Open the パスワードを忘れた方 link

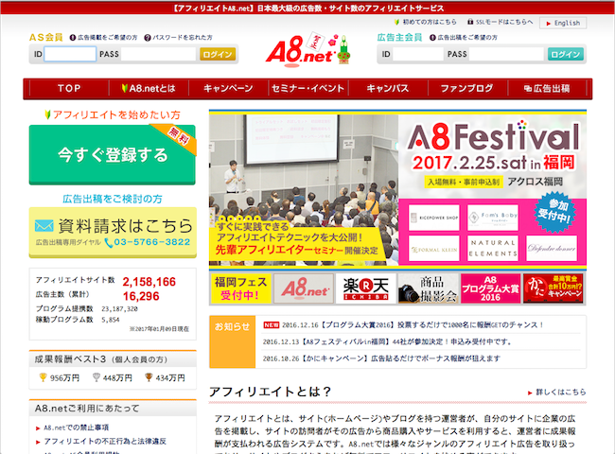(x=183, y=38)
